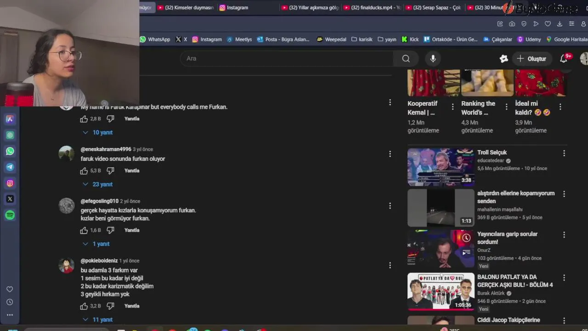
Task: Click Yanıtla under efegosling010 comment
Action: 132,230
